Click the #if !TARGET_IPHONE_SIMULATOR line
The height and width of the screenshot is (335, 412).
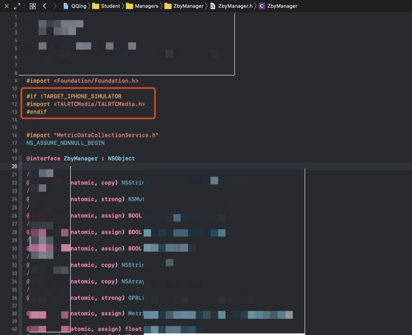click(x=74, y=96)
